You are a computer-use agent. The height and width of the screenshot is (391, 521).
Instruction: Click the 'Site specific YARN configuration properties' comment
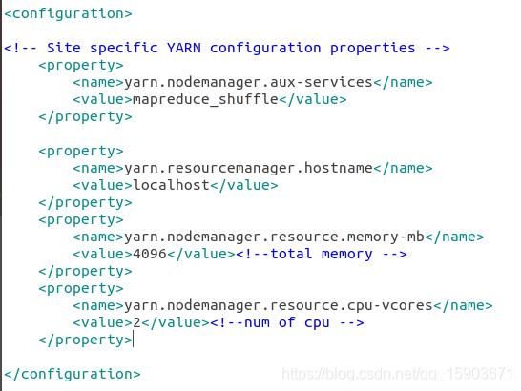[226, 49]
